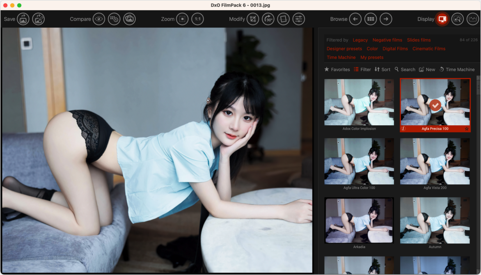The width and height of the screenshot is (481, 275).
Task: Open the preset Search
Action: (405, 69)
